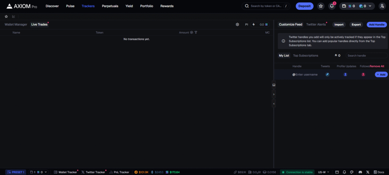The width and height of the screenshot is (389, 175).
Task: Click the watchlist star icon in header
Action: [x=321, y=6]
